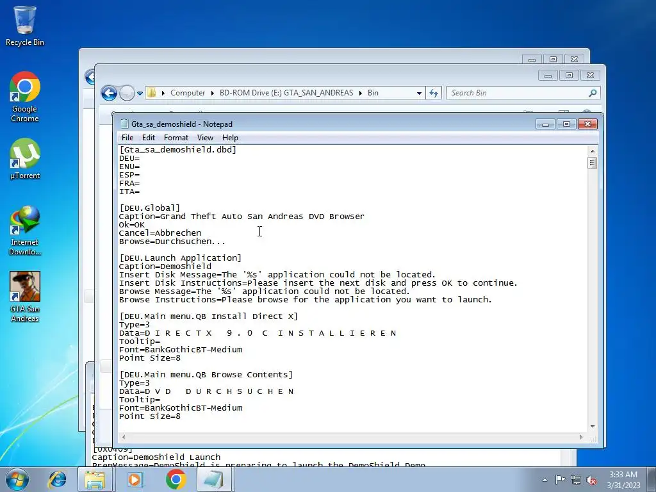Place cursor on [DEU.Global] line

(x=149, y=208)
